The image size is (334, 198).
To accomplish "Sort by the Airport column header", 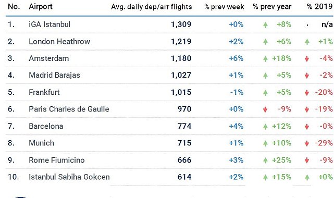I will click(x=41, y=7).
